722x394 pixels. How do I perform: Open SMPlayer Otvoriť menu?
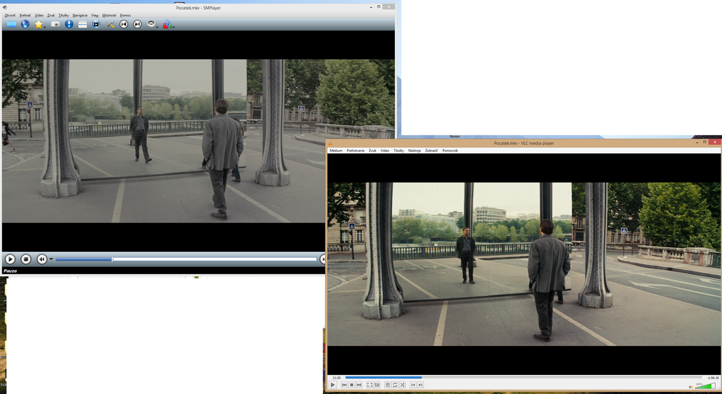(x=10, y=15)
